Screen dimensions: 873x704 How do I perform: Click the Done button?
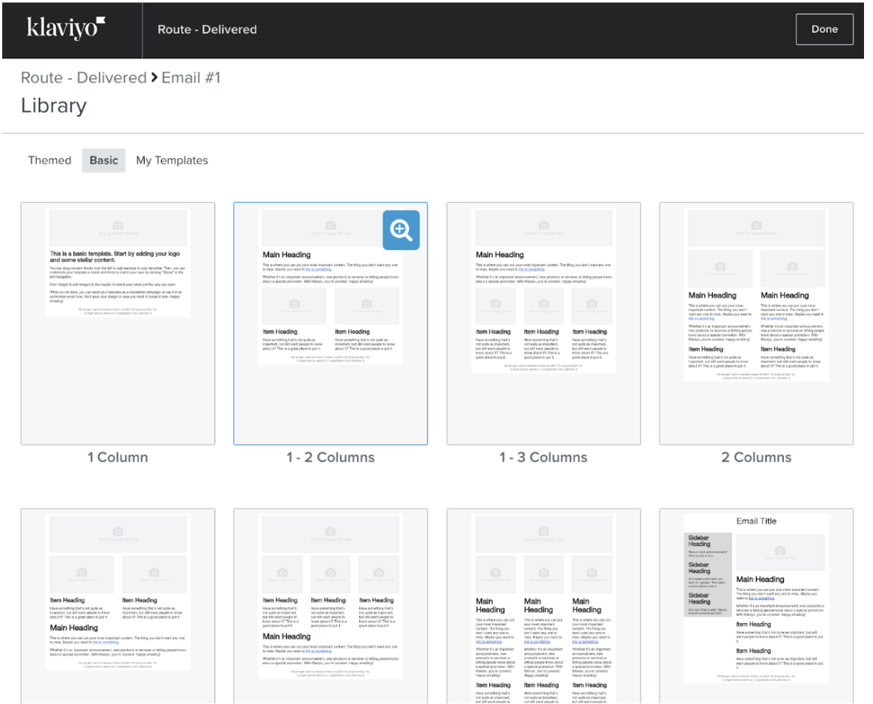tap(824, 29)
